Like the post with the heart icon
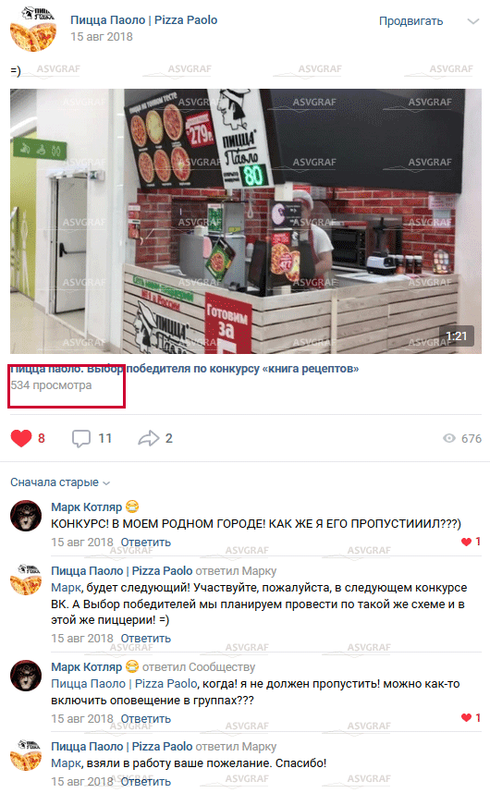This screenshot has width=490, height=793. (21, 438)
